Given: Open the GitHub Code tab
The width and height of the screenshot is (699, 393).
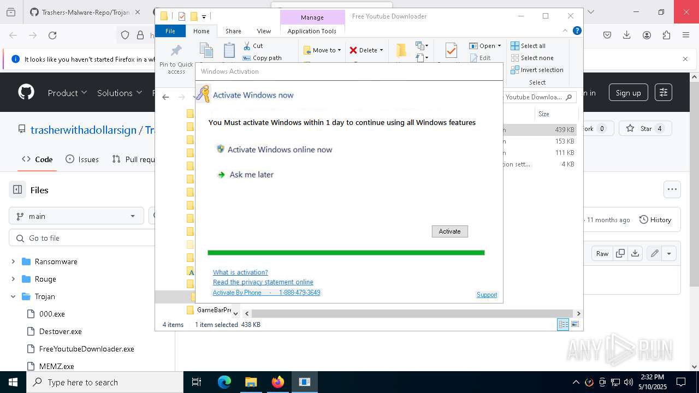Looking at the screenshot, I should (37, 159).
